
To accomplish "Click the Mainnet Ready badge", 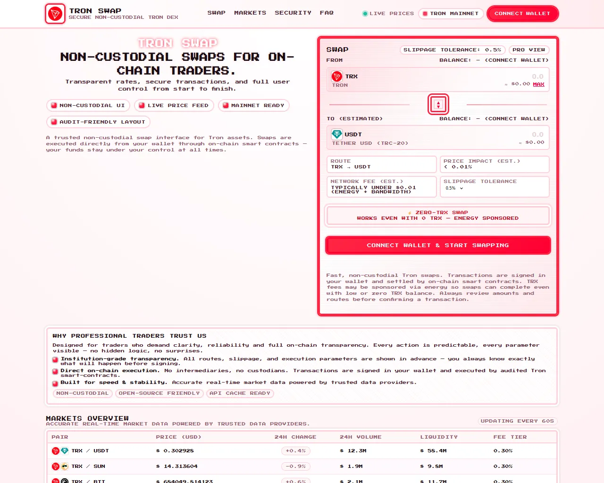I will tap(253, 106).
